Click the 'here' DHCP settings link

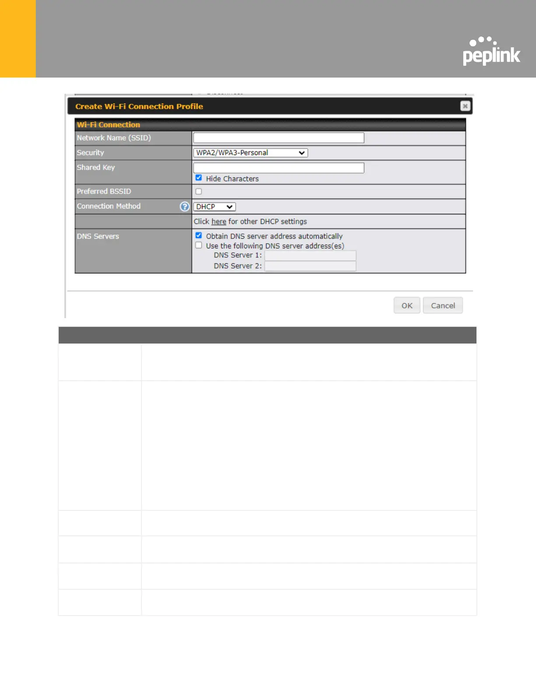(x=219, y=222)
